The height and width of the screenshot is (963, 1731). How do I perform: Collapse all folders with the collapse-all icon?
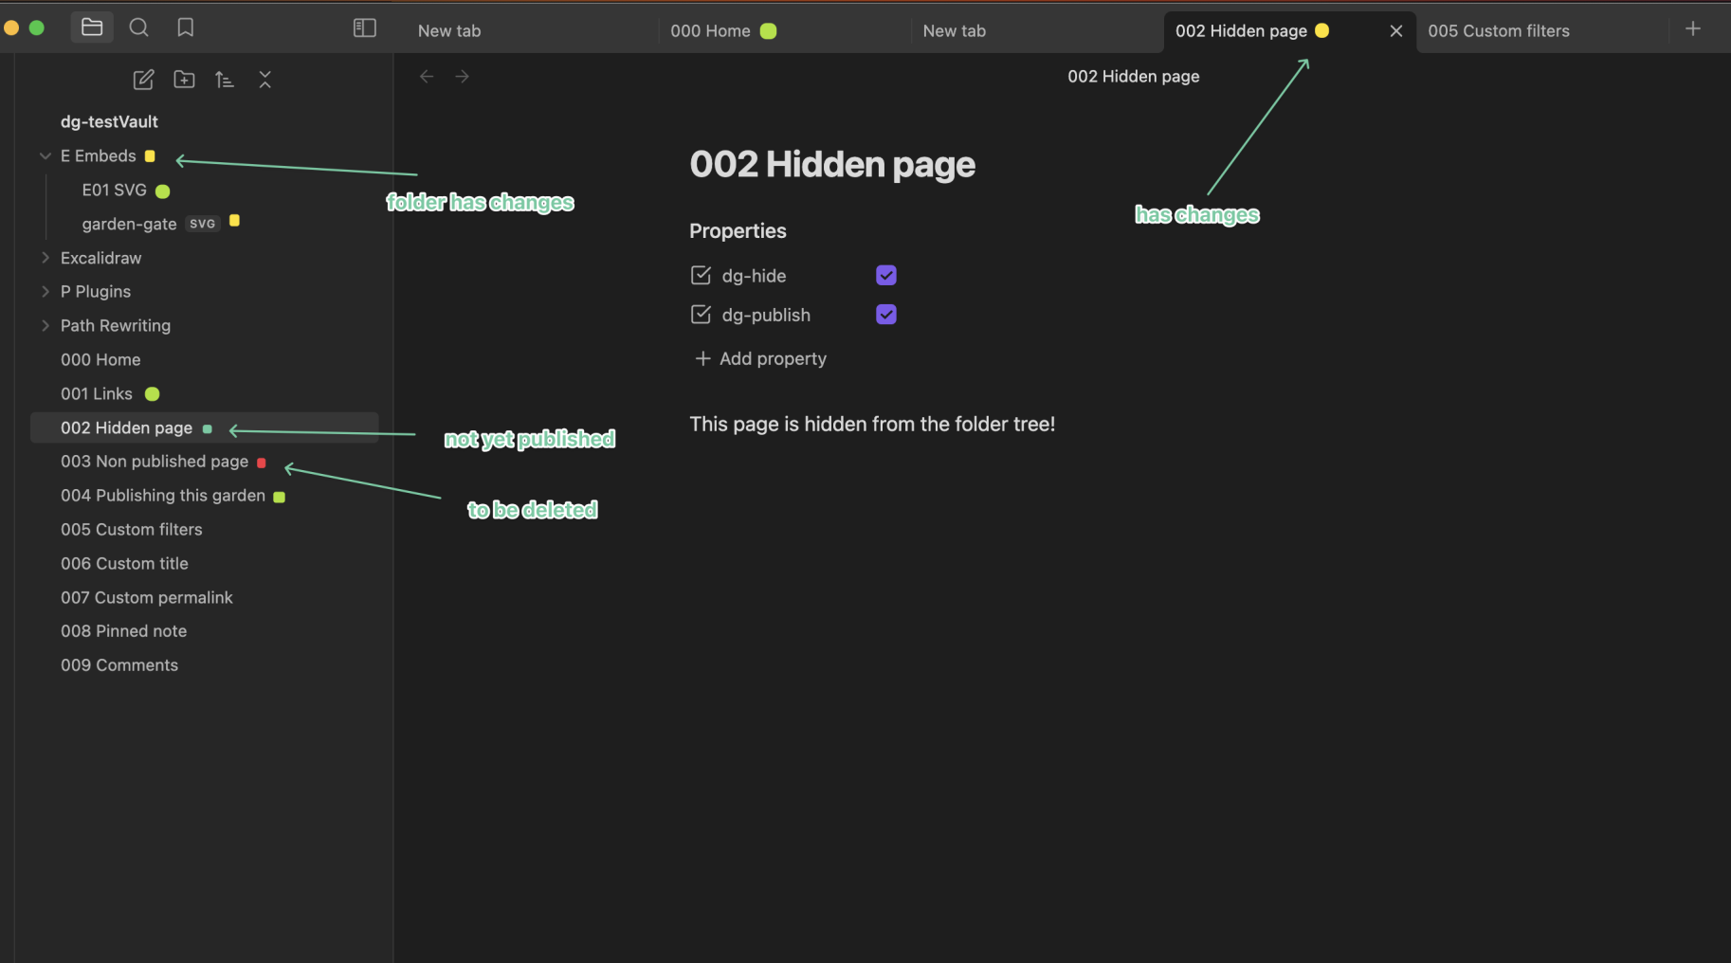pyautogui.click(x=265, y=80)
